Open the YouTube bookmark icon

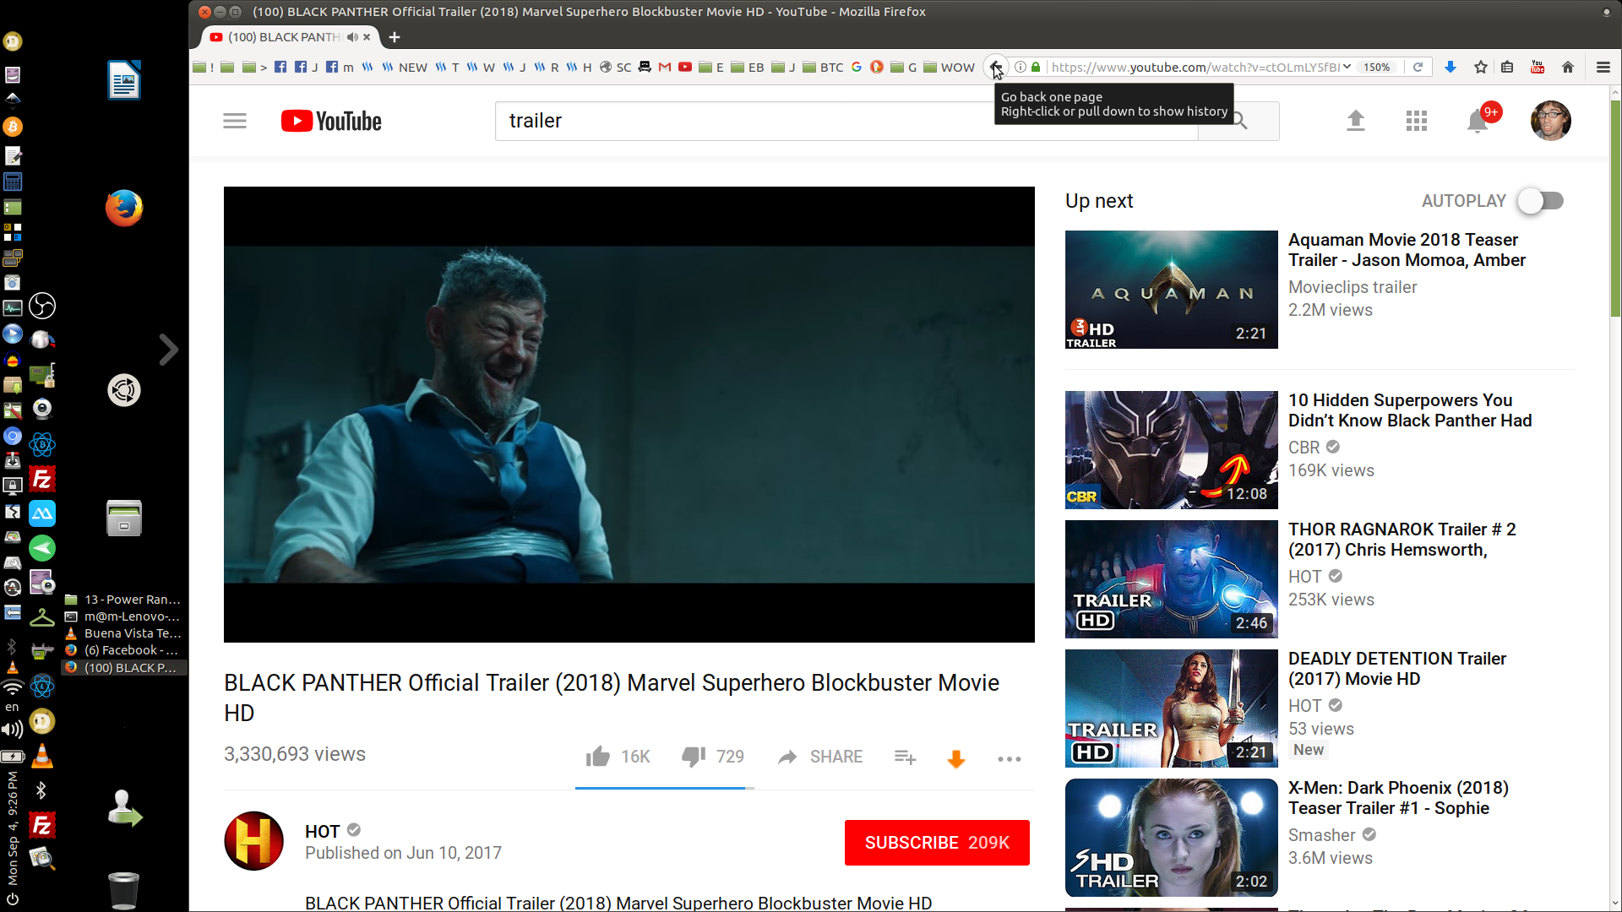(685, 67)
